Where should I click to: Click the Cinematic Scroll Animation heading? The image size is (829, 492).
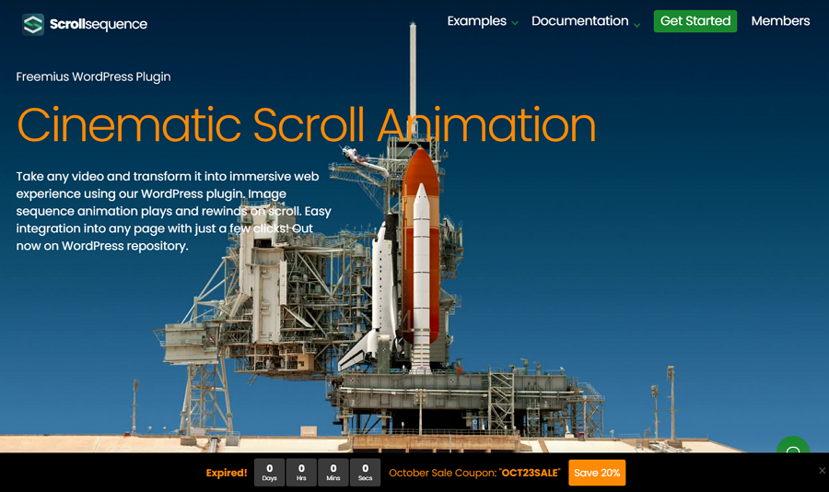point(306,124)
